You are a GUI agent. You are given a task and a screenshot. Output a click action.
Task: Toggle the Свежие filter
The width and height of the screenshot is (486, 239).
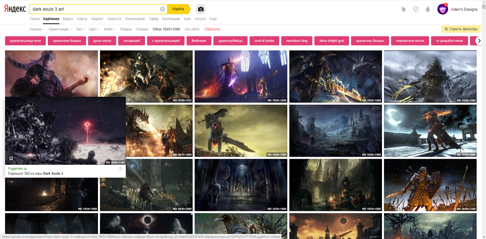click(x=142, y=29)
